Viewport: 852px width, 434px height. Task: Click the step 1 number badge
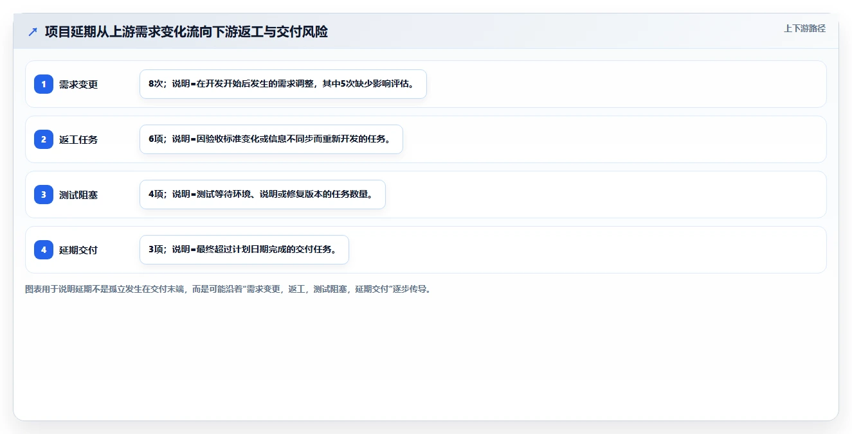click(44, 84)
